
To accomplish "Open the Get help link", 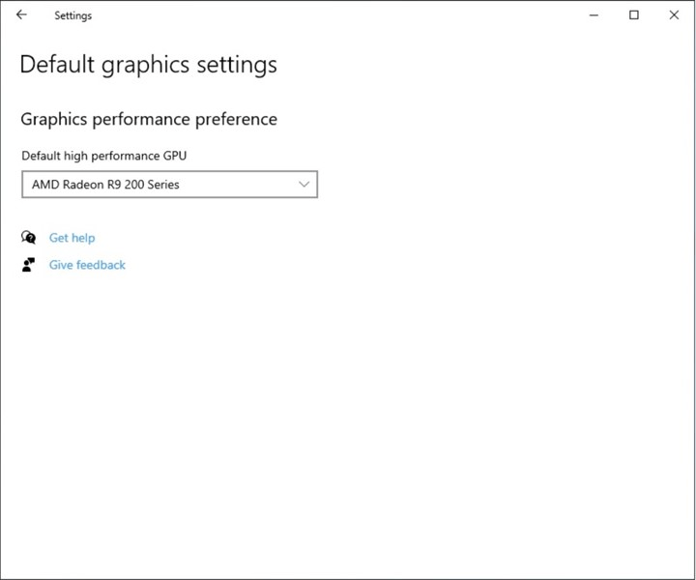I will (72, 238).
